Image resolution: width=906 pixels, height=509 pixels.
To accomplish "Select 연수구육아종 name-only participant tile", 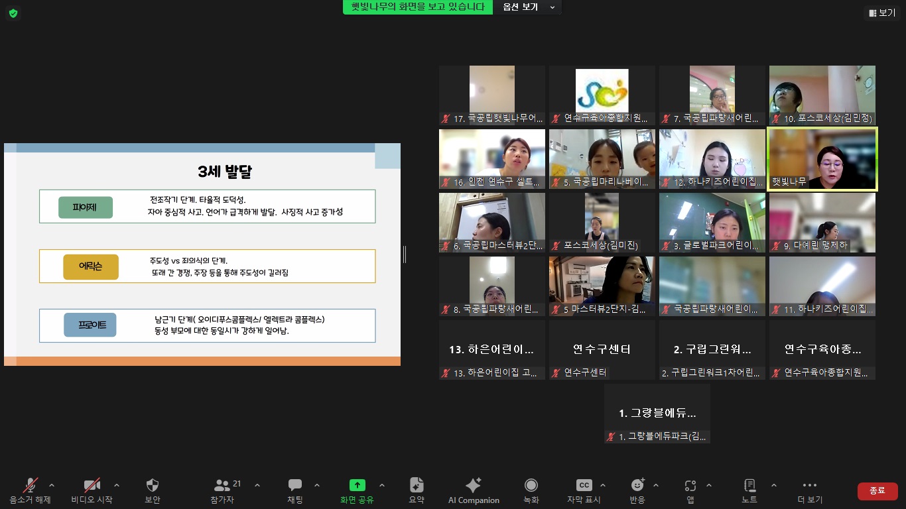I will [x=822, y=350].
